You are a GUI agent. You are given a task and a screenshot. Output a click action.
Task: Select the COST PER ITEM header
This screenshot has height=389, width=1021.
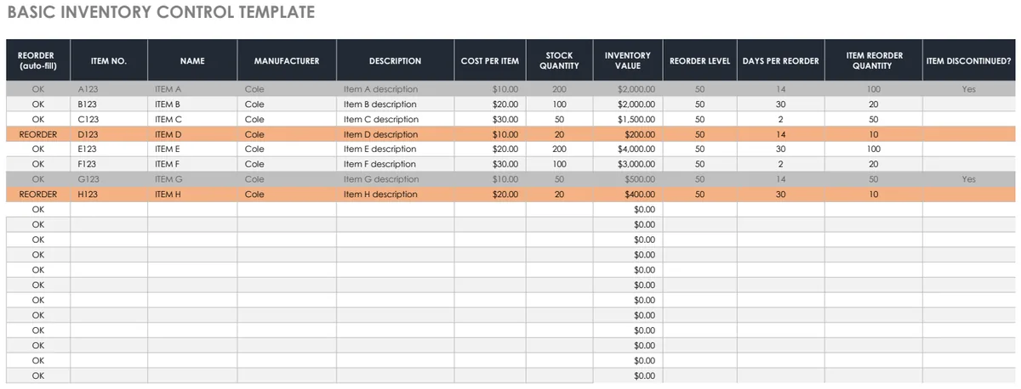tap(489, 60)
